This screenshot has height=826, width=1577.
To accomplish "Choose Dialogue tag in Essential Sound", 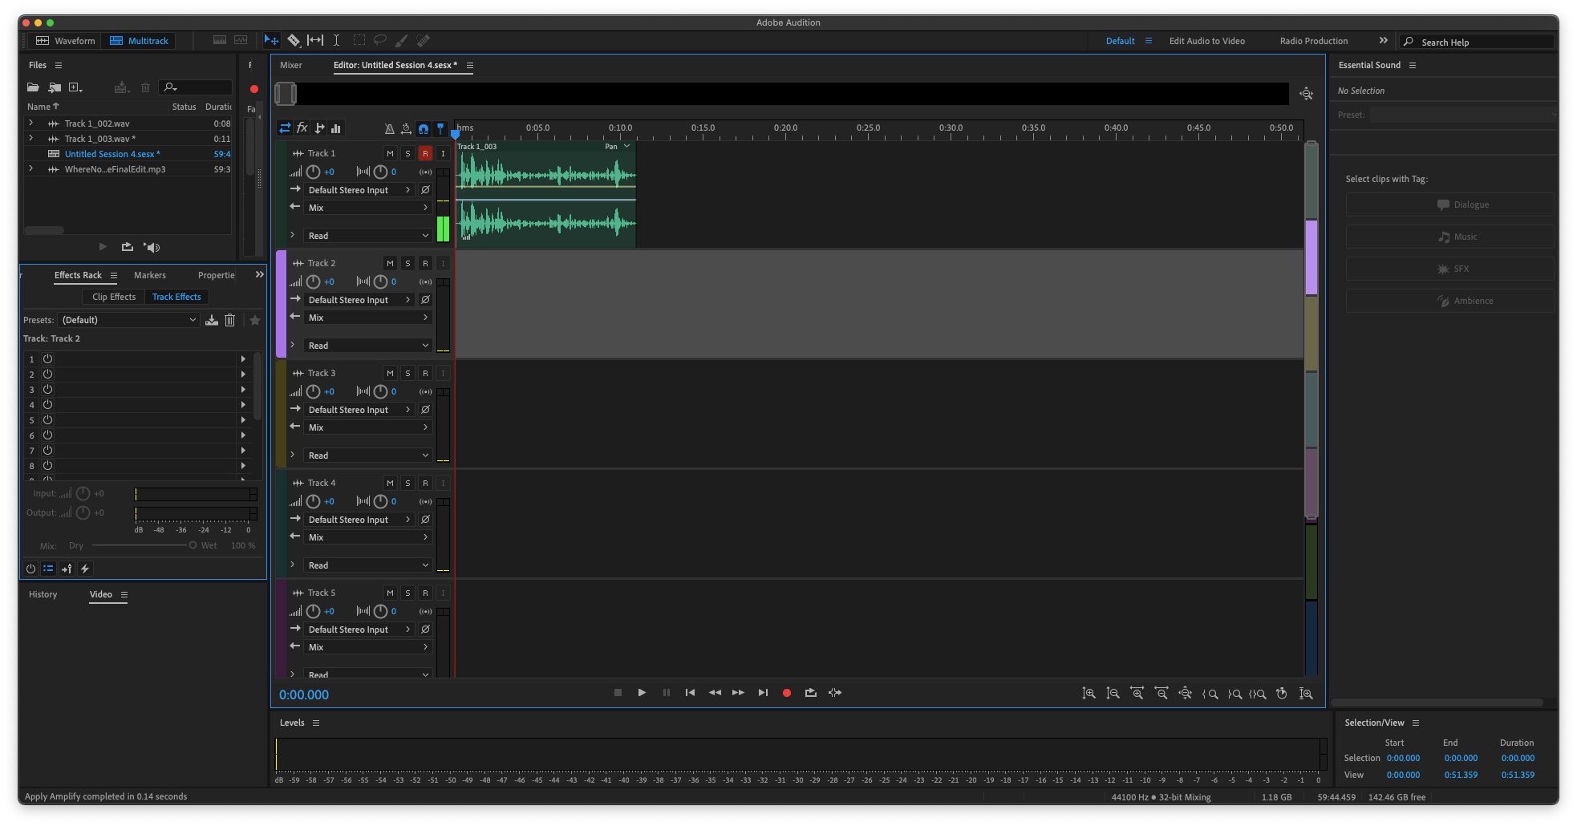I will click(1449, 204).
